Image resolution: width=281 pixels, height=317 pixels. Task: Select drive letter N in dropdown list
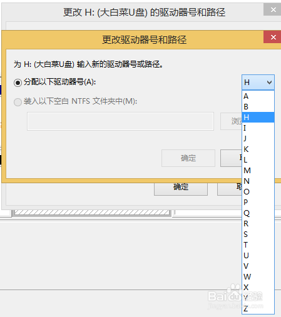tap(258, 181)
